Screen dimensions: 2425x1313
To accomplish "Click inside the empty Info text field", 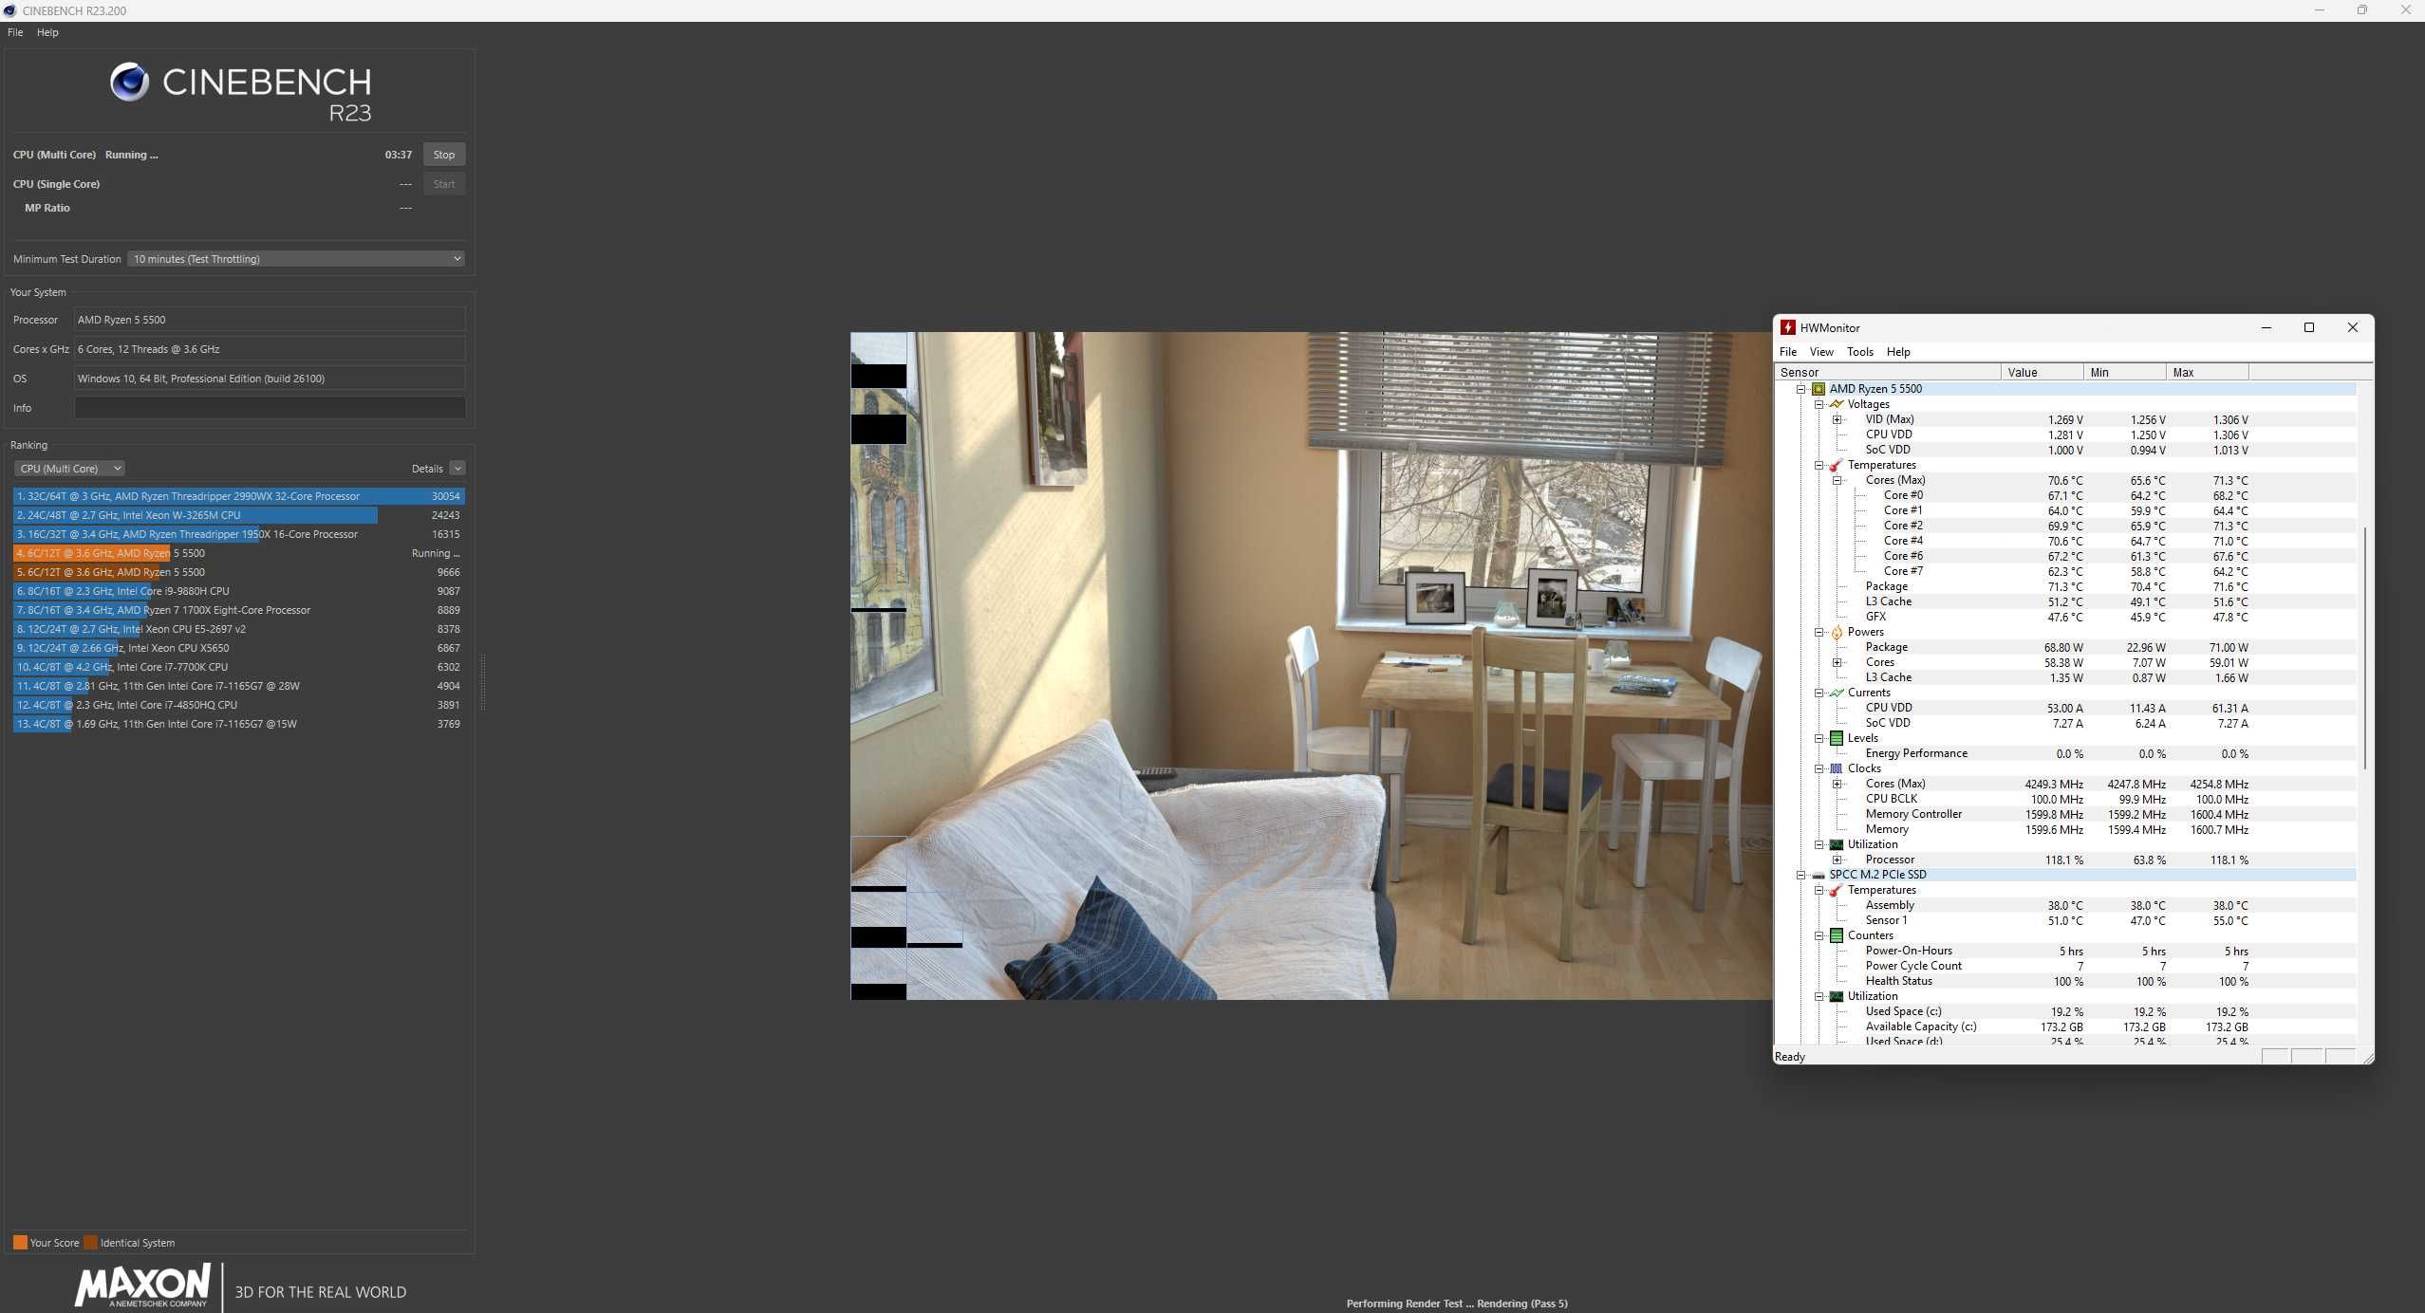I will 270,408.
